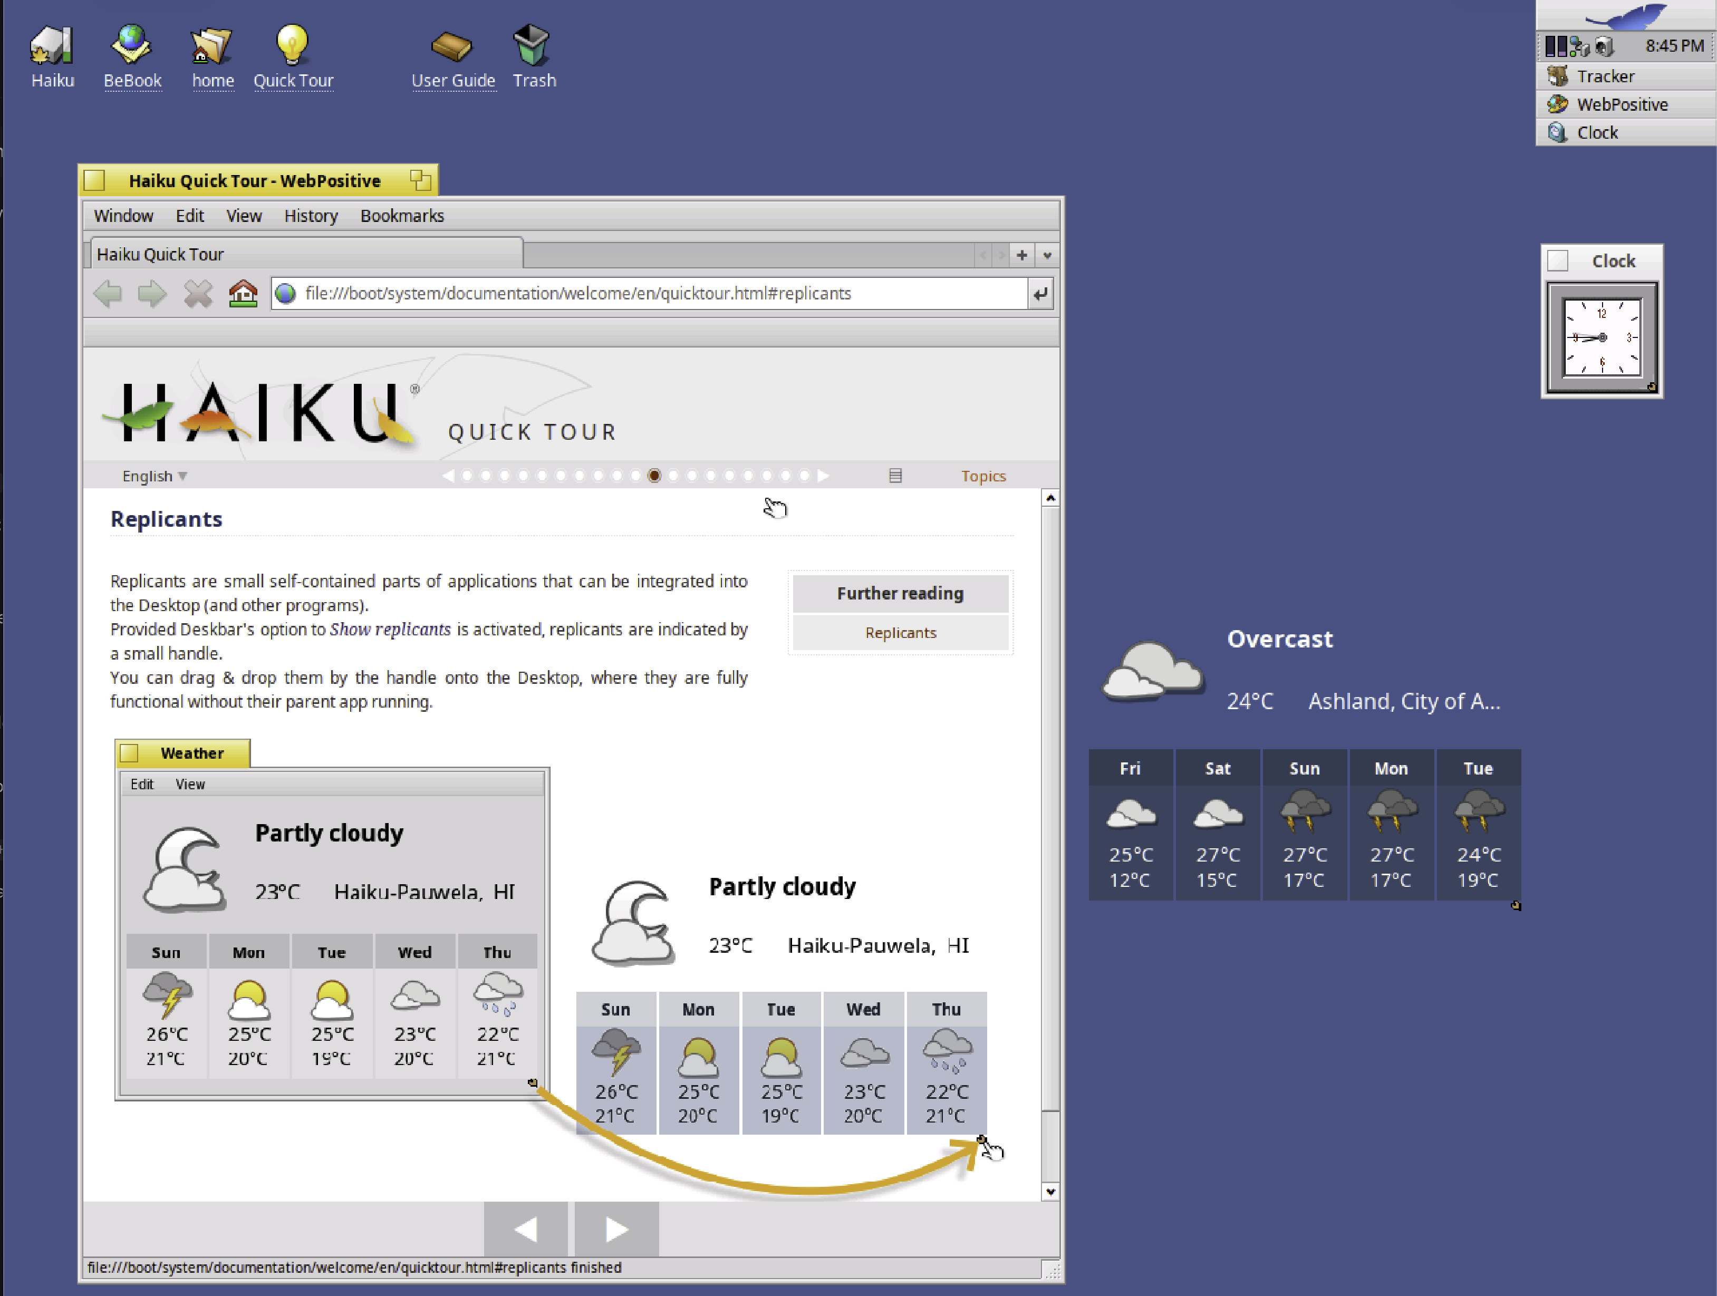Click the 'Ashland, City of A...' location text

[x=1404, y=701]
